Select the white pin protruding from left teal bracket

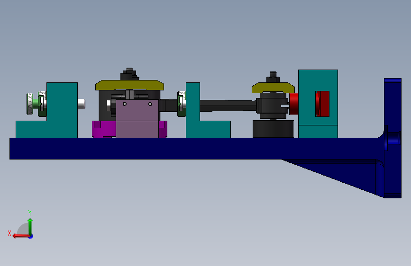pyautogui.click(x=81, y=104)
